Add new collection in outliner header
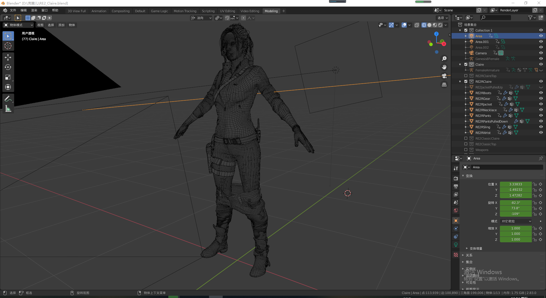Image resolution: width=546 pixels, height=298 pixels. point(541,18)
